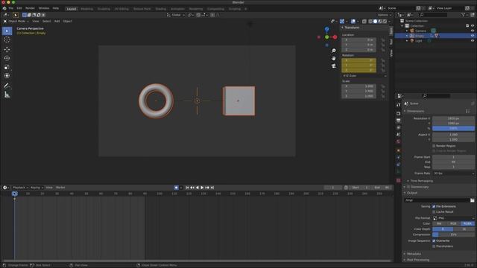This screenshot has width=477, height=268.
Task: Open the Object Mode dropdown
Action: tap(16, 22)
